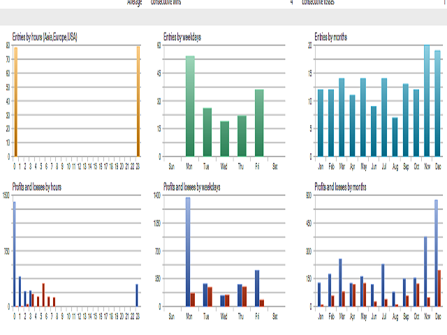Select the Mar bar in Entries by months
Viewport: 447px width, 335px height.
point(342,117)
